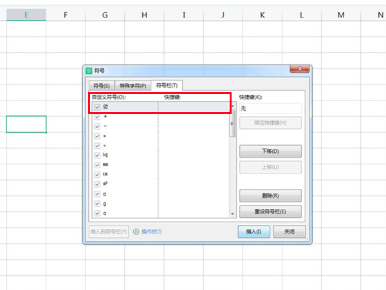Click the list scroll up arrow

[233, 106]
